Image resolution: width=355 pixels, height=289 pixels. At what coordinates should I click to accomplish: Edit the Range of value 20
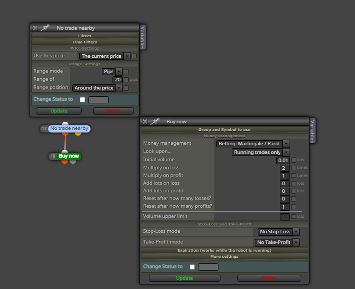click(x=118, y=80)
